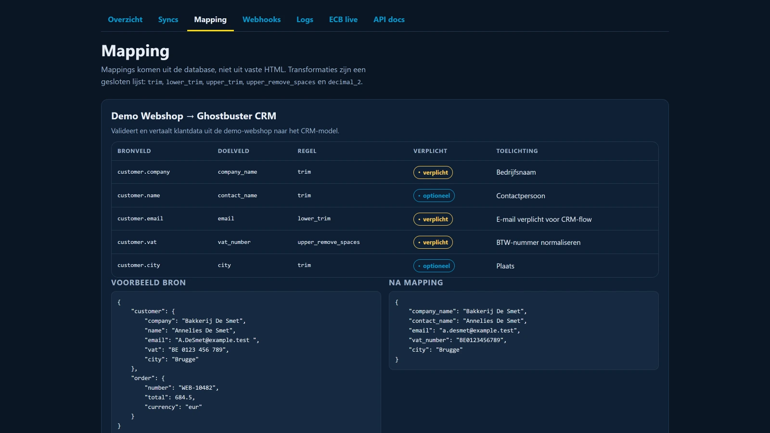The image size is (770, 433).
Task: Select the customer.email source field
Action: 140,219
